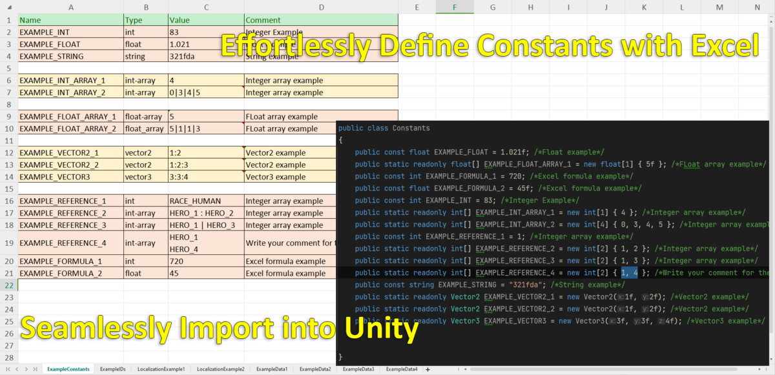Viewport: 775px width, 375px height.
Task: Click the 'float_array' type cell
Action: (x=145, y=128)
